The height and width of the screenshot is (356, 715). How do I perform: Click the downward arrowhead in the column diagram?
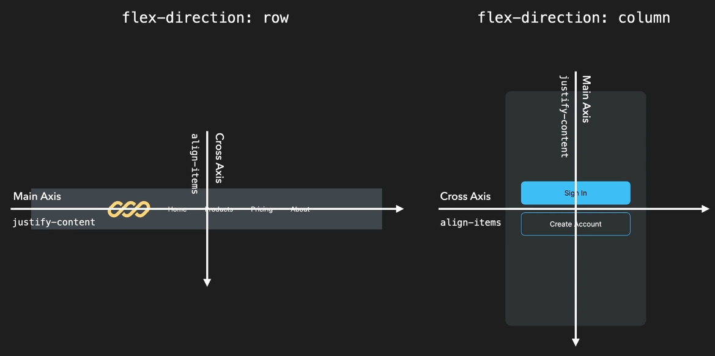tap(576, 343)
